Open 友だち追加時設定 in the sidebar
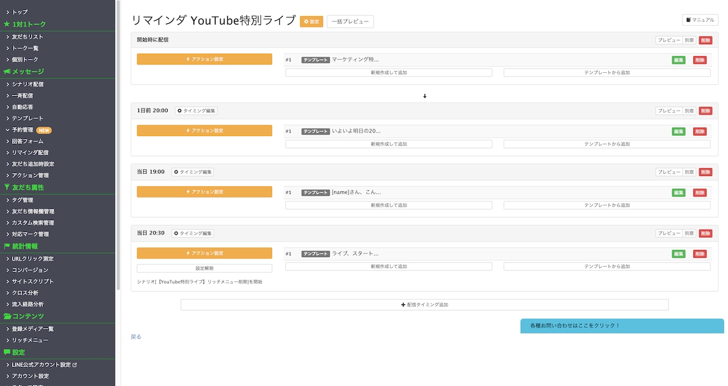The width and height of the screenshot is (728, 386). (33, 164)
